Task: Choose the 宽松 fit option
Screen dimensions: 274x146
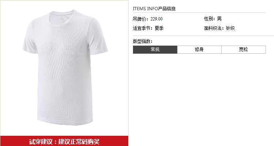Action: coord(244,50)
